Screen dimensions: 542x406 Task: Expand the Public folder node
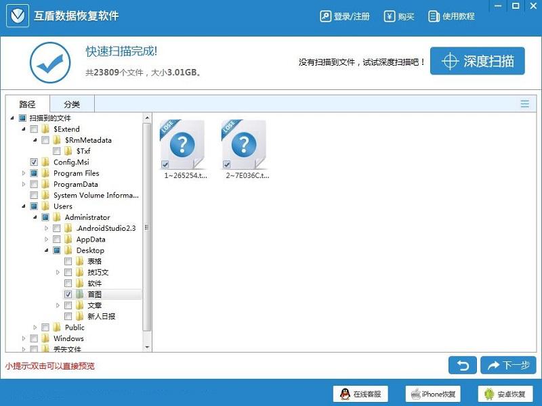coord(35,328)
